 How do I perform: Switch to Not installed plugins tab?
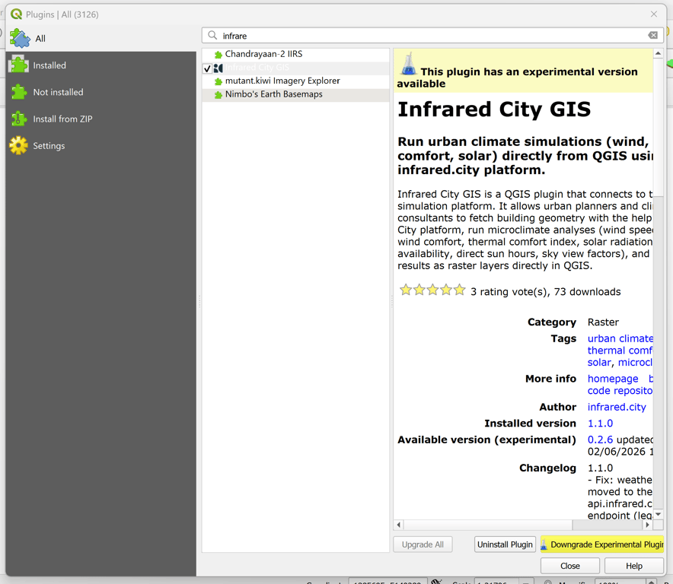100,92
